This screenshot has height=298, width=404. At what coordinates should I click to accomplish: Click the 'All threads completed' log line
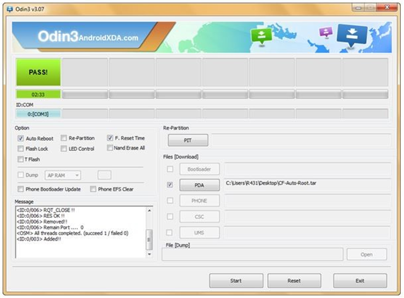point(73,233)
